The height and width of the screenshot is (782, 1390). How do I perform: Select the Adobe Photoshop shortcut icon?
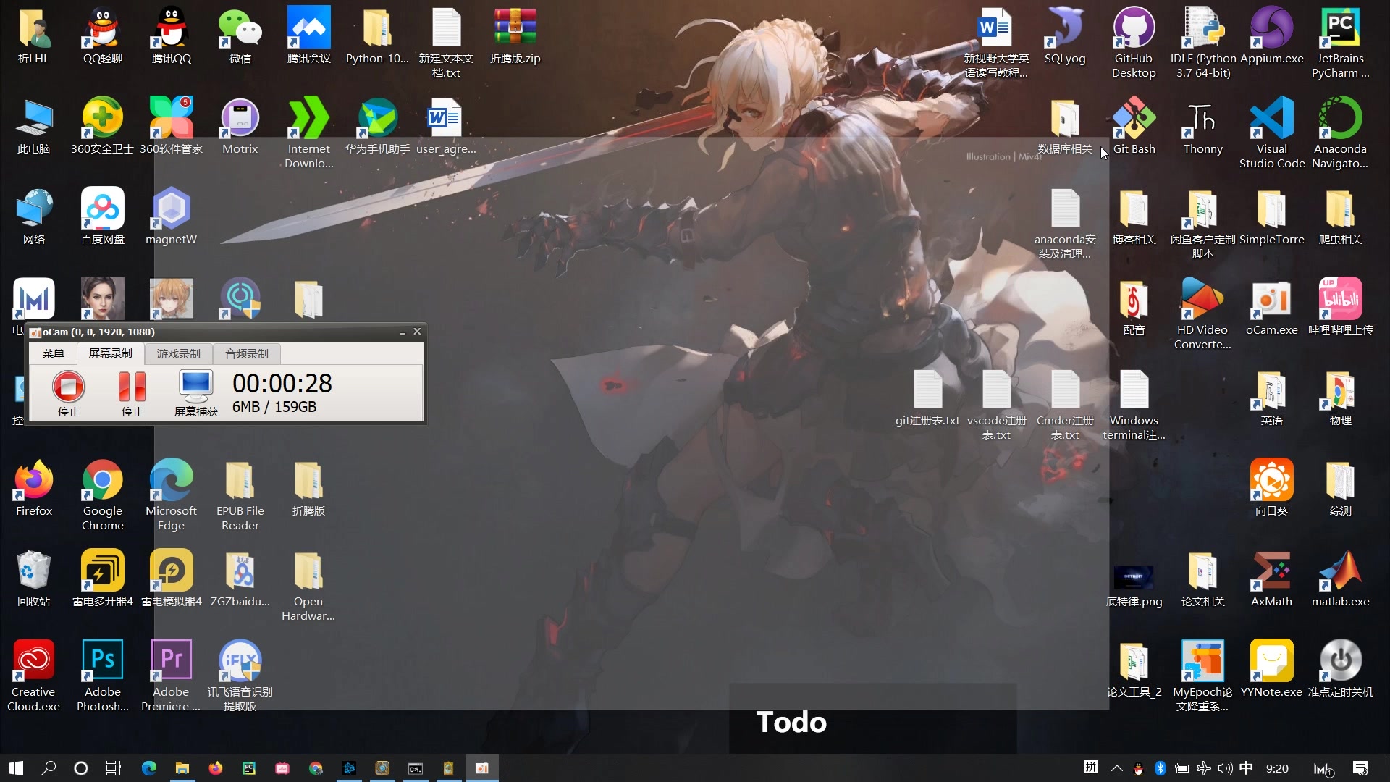click(102, 660)
